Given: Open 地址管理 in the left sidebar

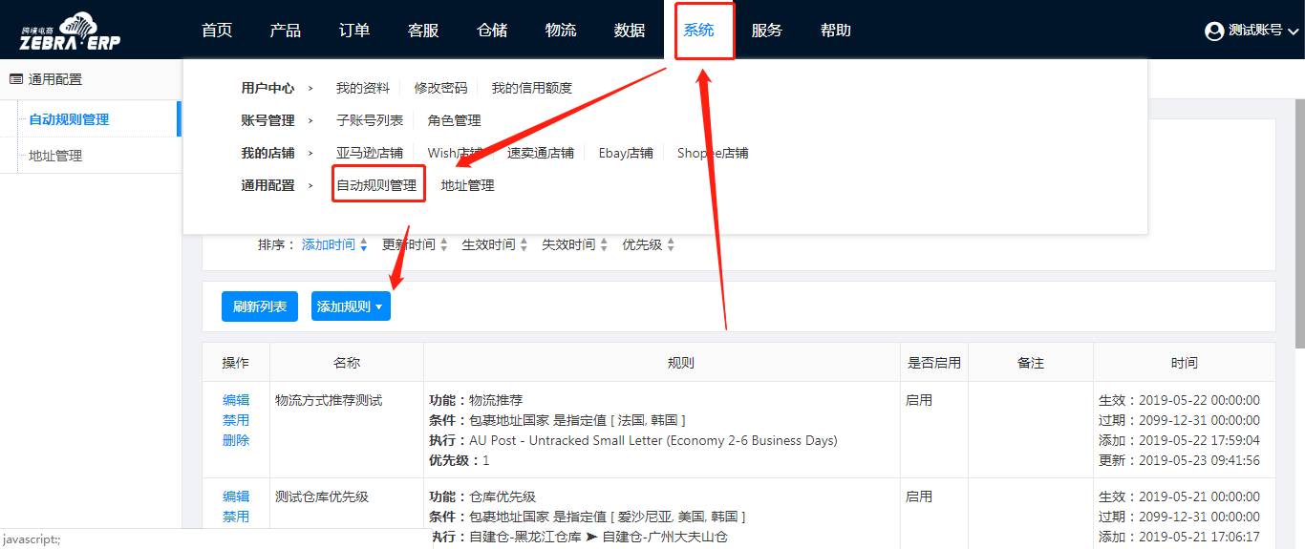Looking at the screenshot, I should click(x=55, y=156).
